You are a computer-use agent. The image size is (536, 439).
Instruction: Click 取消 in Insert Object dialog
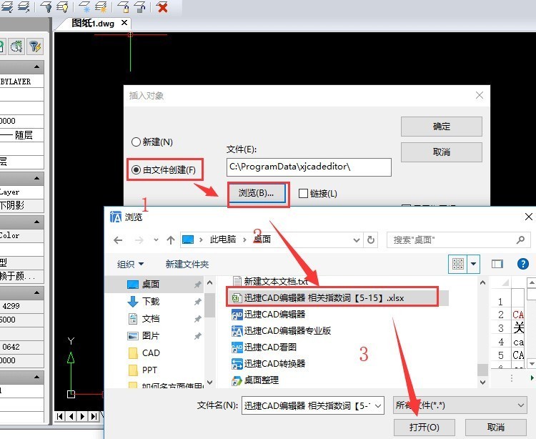442,152
